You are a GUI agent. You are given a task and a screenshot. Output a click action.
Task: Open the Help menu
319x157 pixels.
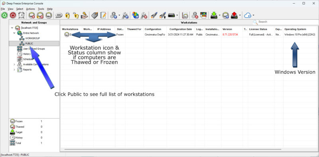point(50,9)
